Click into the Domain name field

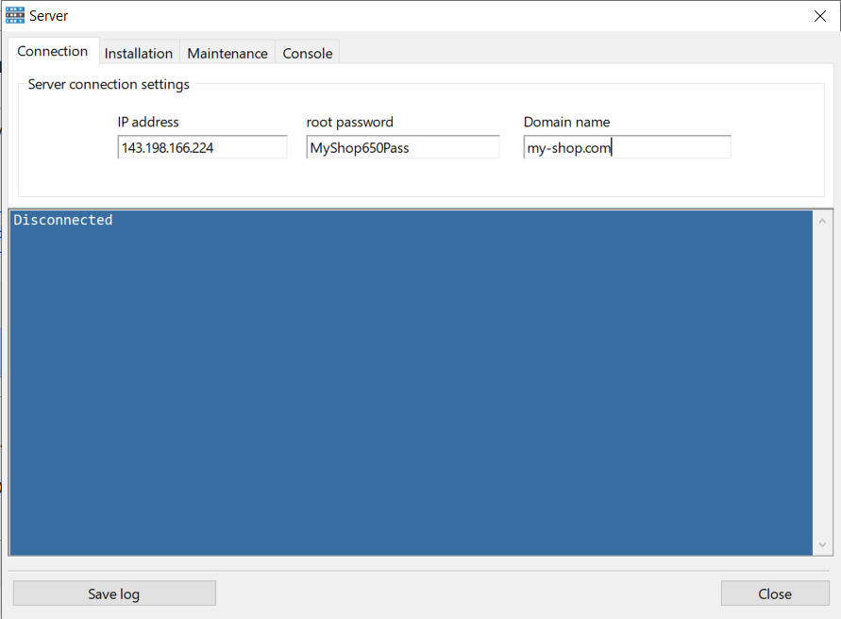pyautogui.click(x=627, y=147)
